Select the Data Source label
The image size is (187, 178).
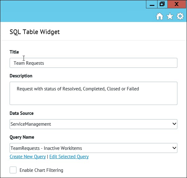click(22, 113)
